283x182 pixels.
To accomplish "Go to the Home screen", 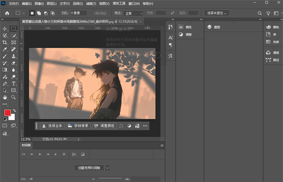I will [x=7, y=13].
